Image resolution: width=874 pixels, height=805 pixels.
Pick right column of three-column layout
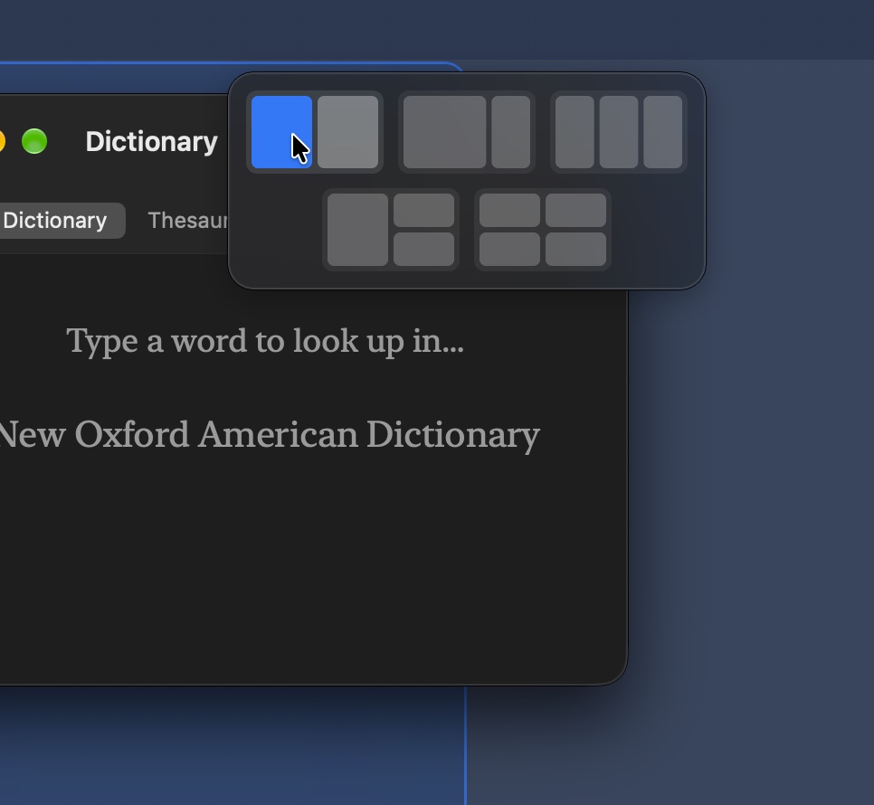[x=663, y=132]
